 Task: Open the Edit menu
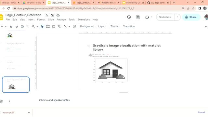pyautogui.click(x=15, y=19)
